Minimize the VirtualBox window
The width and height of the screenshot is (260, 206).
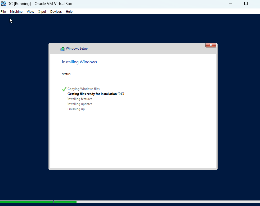coord(231,3)
